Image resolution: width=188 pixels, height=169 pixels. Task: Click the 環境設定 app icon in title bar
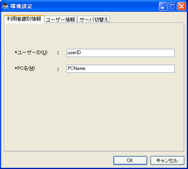coord(5,6)
